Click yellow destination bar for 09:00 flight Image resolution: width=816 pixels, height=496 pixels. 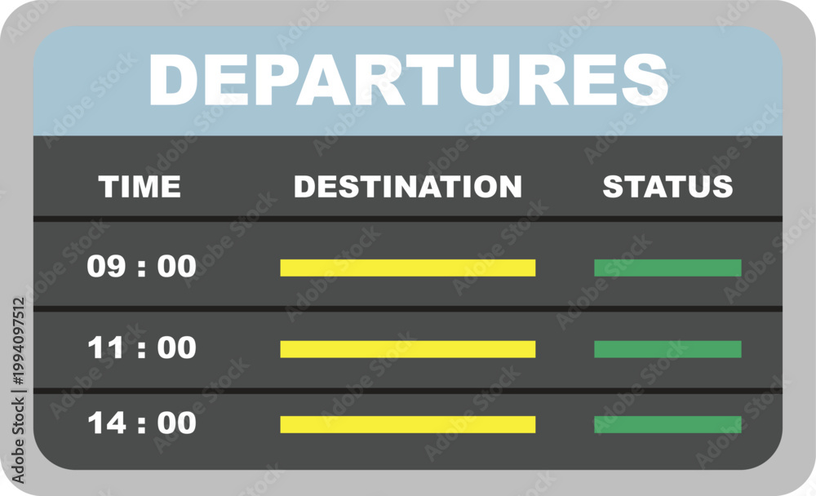407,268
